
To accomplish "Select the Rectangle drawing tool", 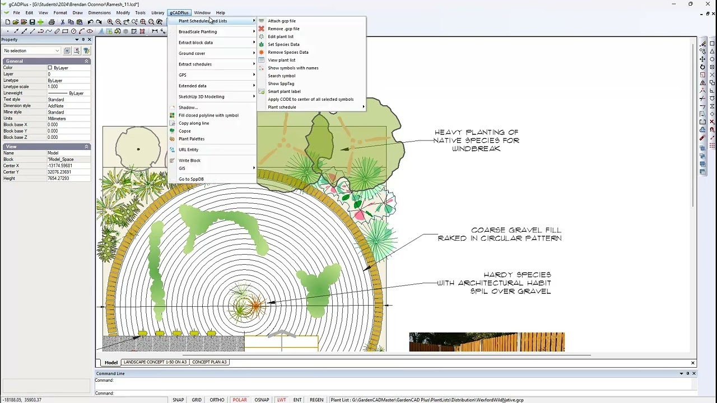I will click(65, 31).
